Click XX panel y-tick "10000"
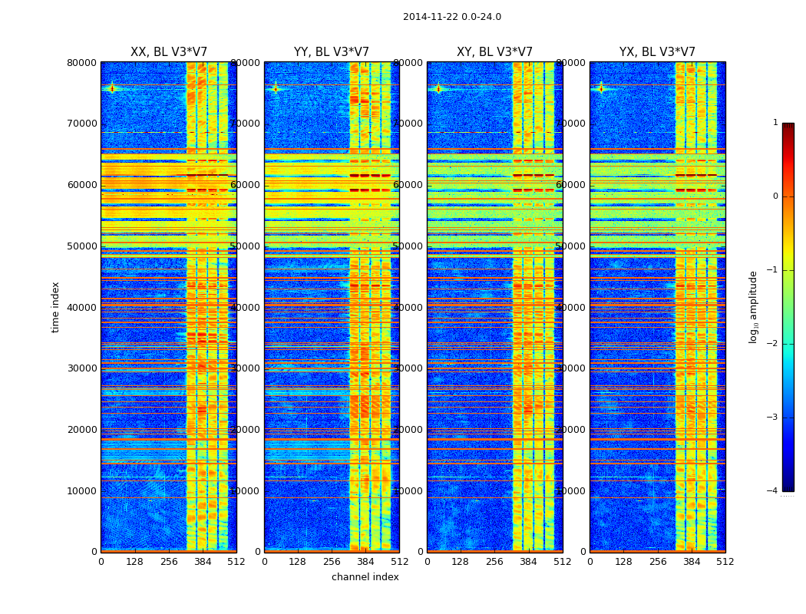The image size is (806, 614). tap(81, 490)
